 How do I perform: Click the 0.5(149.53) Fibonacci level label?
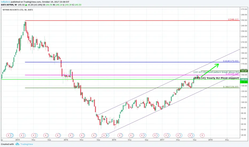pyautogui.click(x=232, y=74)
